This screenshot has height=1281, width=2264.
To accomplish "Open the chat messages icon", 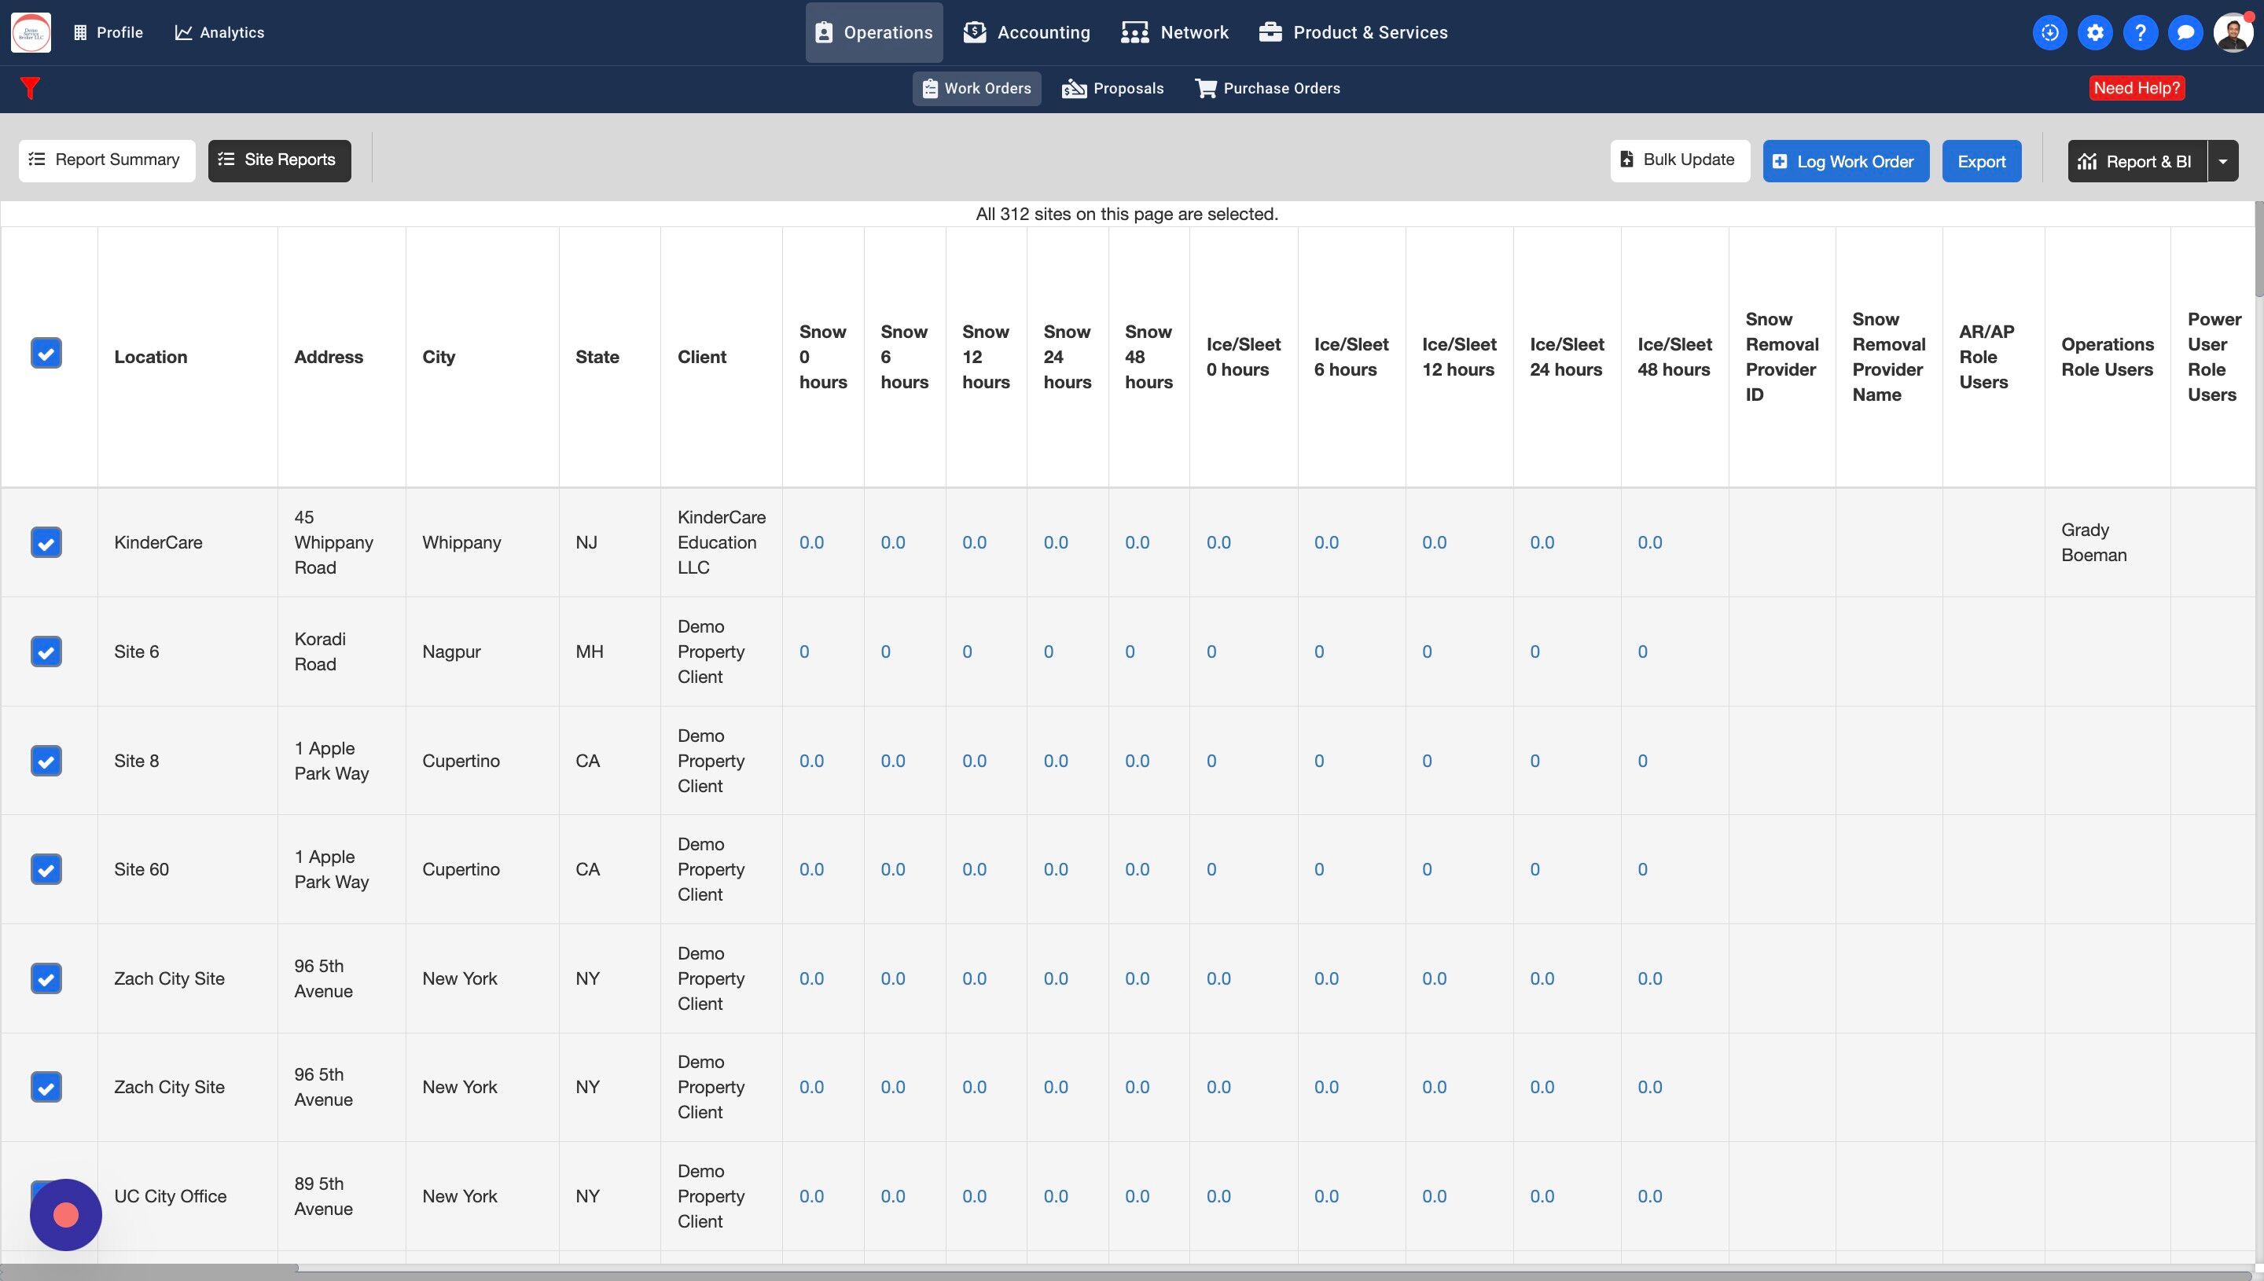I will 2185,32.
